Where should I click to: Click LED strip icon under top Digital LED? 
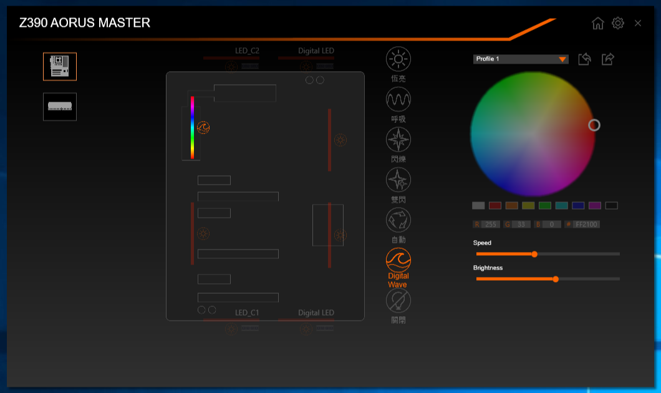pos(325,67)
